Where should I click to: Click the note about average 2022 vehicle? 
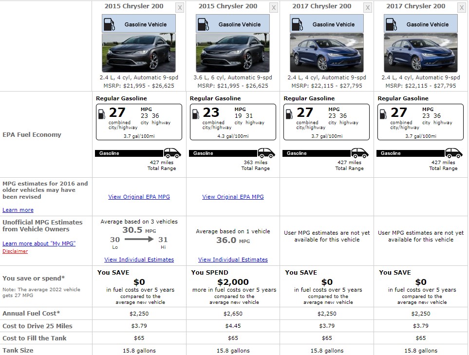41,293
